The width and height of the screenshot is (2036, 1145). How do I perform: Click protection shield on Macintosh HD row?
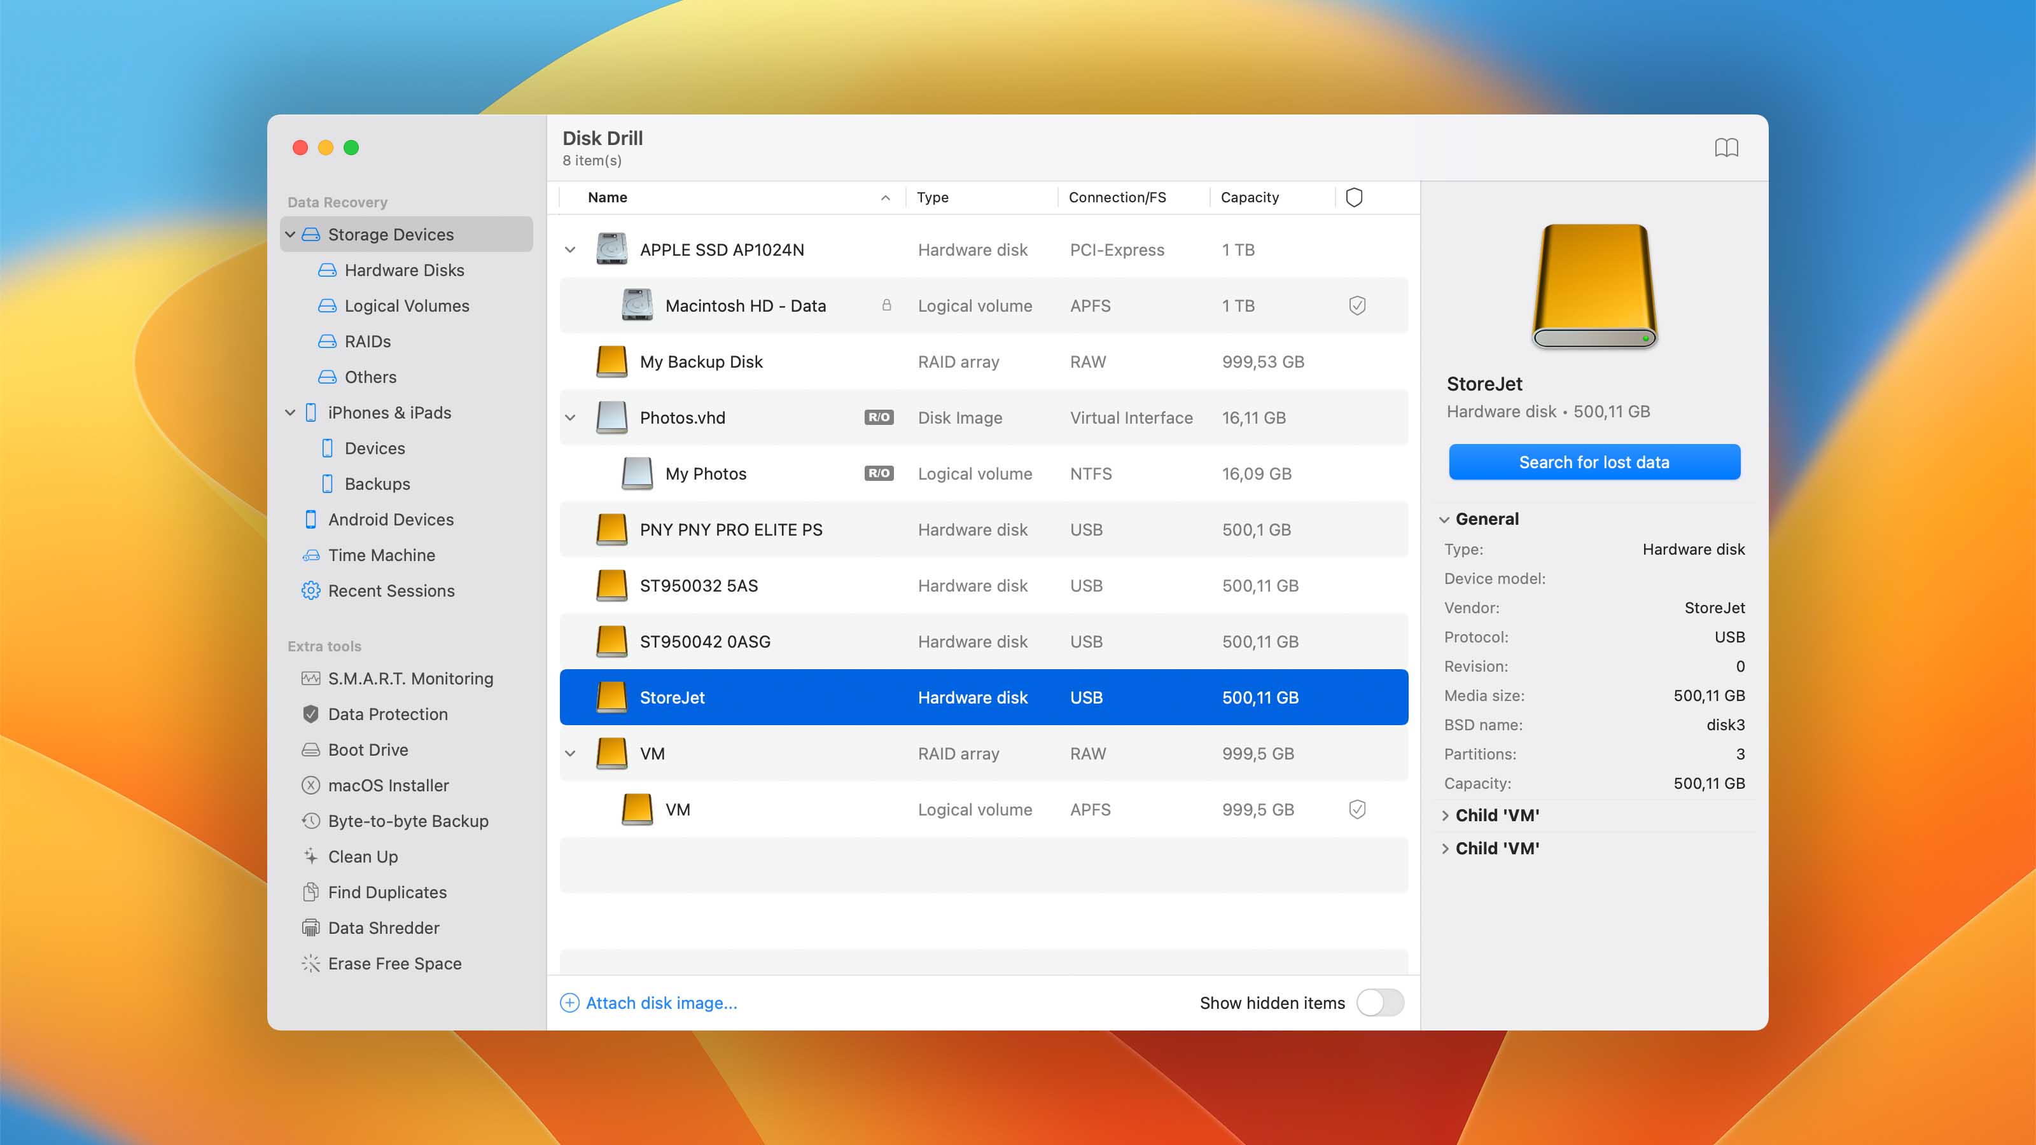tap(1357, 306)
